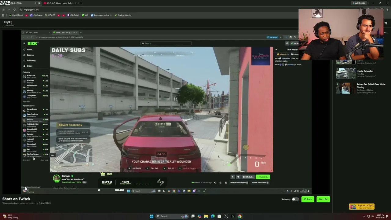391x220 pixels.
Task: Click the Kick search field
Action: tap(166, 43)
